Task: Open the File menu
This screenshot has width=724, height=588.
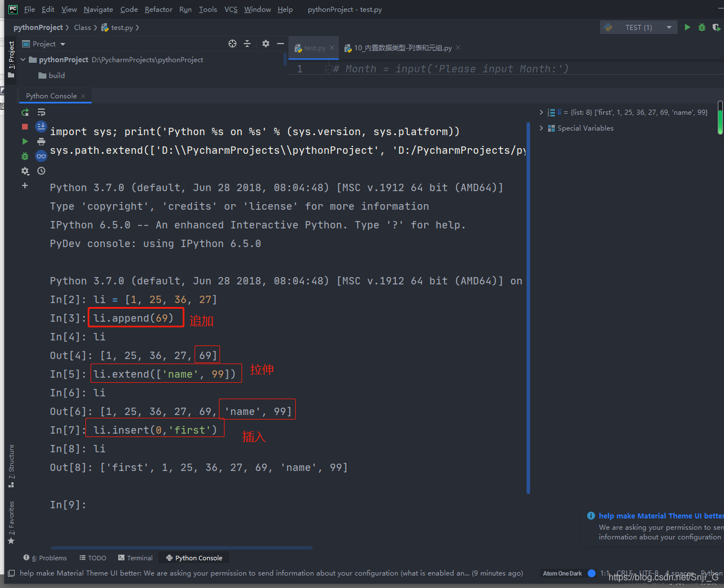Action: 29,10
